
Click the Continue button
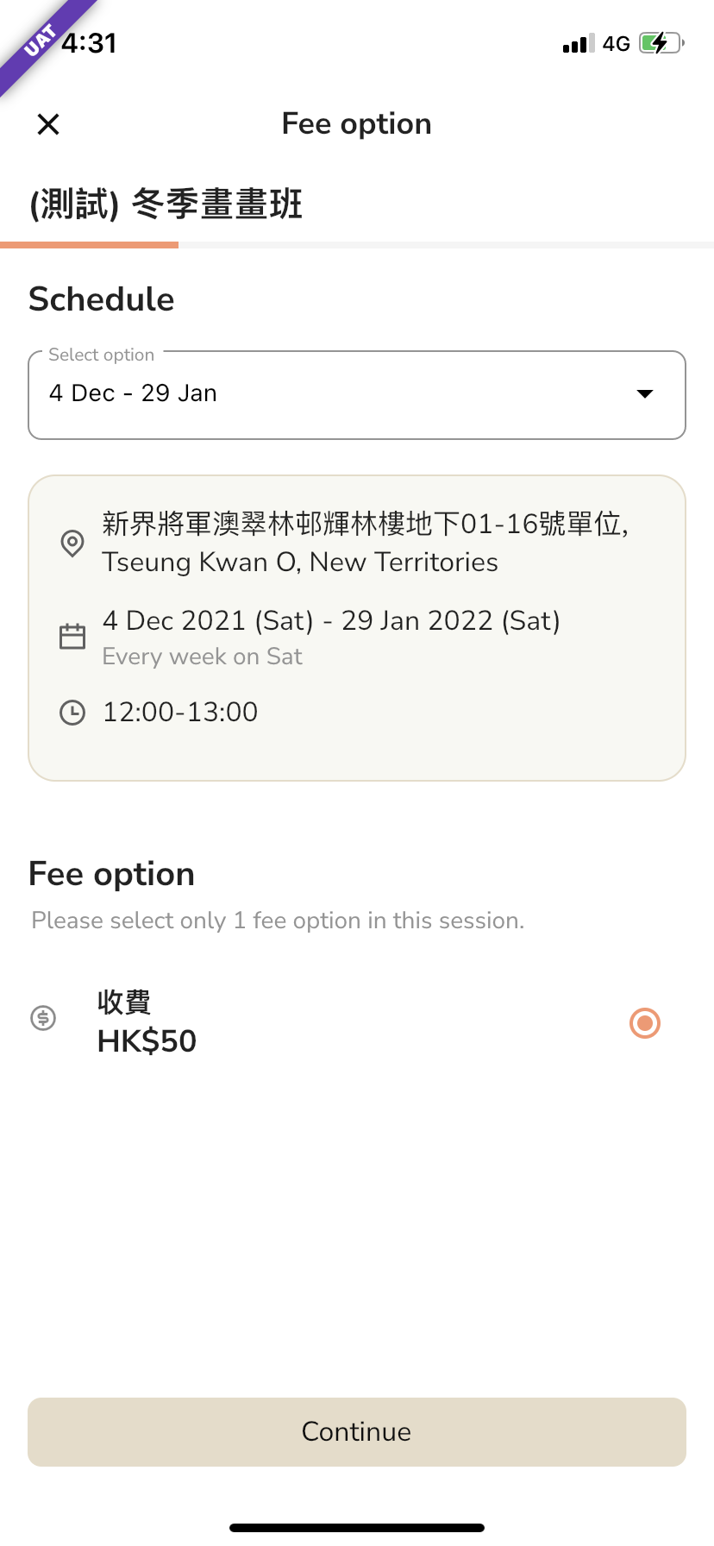[x=357, y=1432]
